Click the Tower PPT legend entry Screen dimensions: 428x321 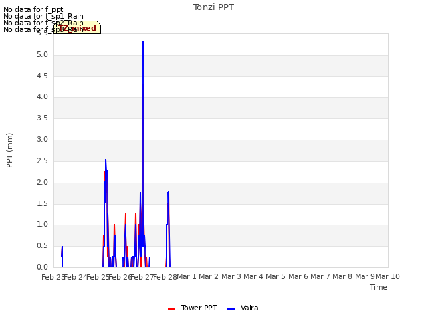[193, 308]
